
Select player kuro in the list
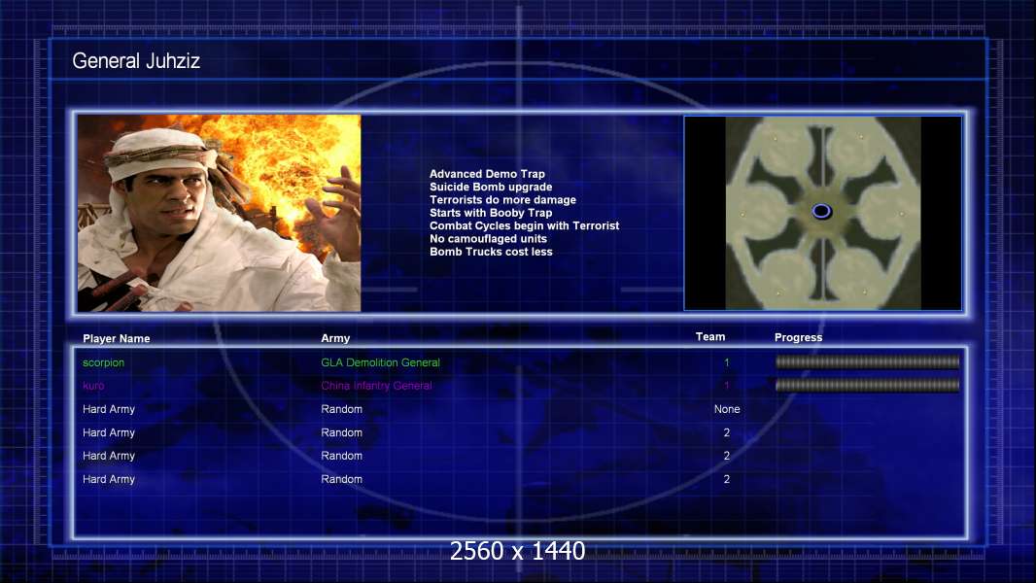93,386
